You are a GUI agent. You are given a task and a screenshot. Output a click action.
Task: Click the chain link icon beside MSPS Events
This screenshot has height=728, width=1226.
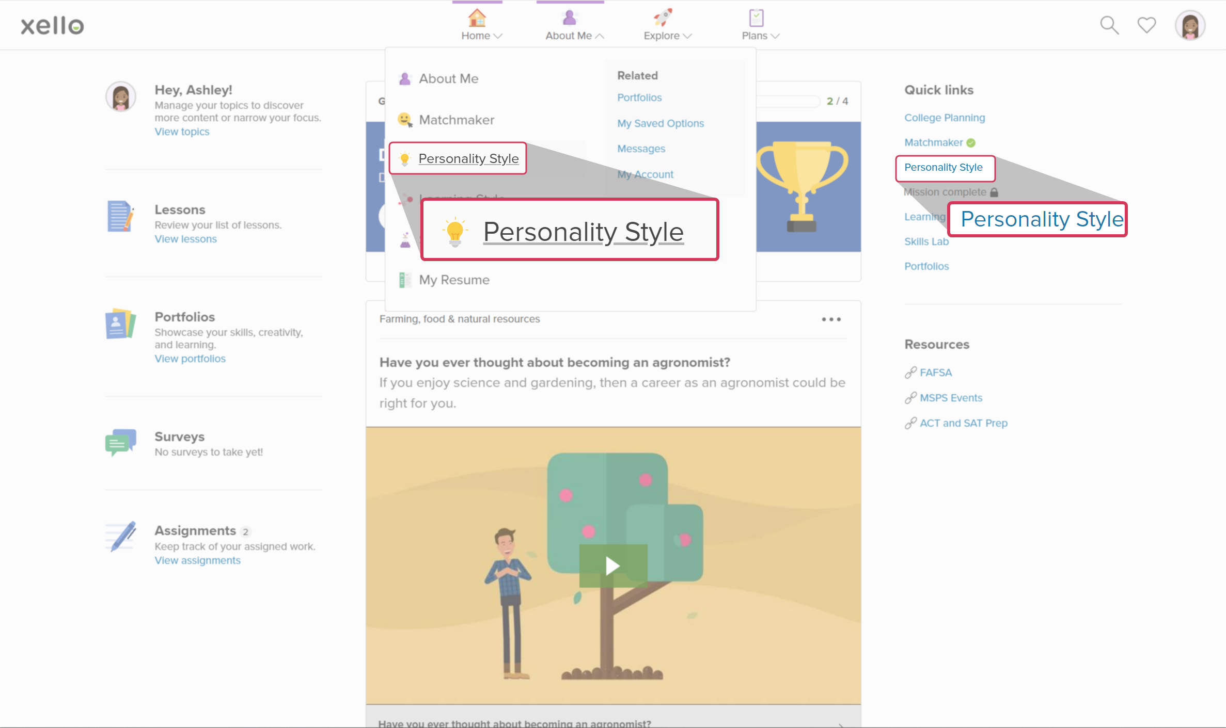910,398
